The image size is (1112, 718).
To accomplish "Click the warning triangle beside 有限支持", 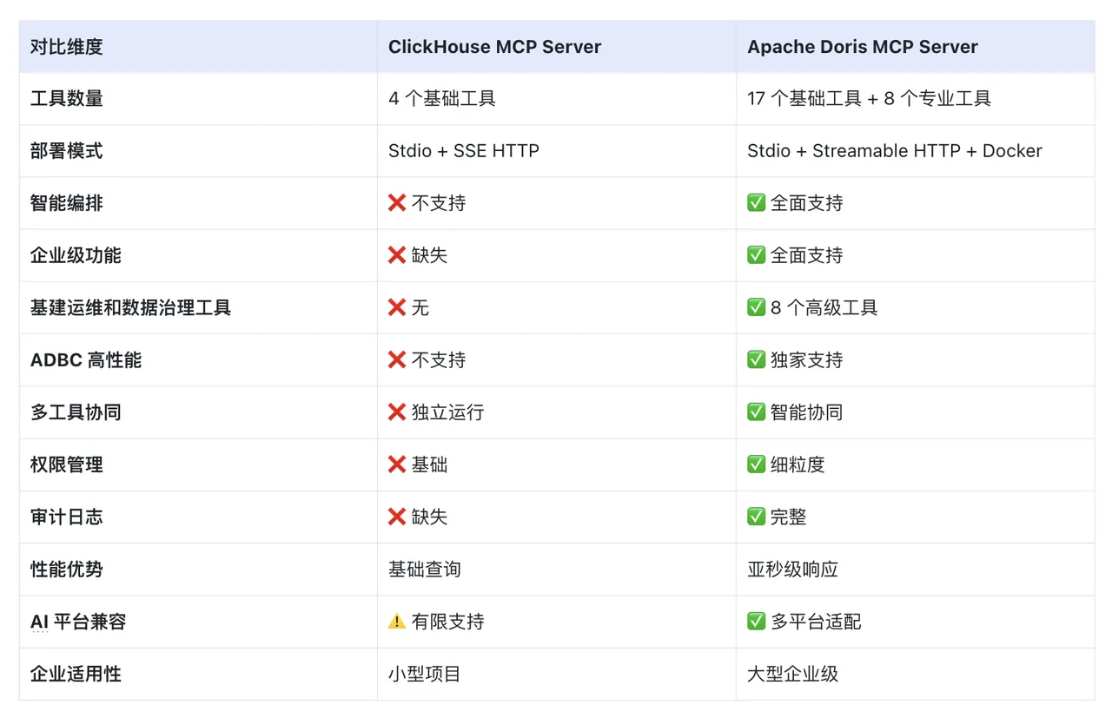I will [x=397, y=622].
